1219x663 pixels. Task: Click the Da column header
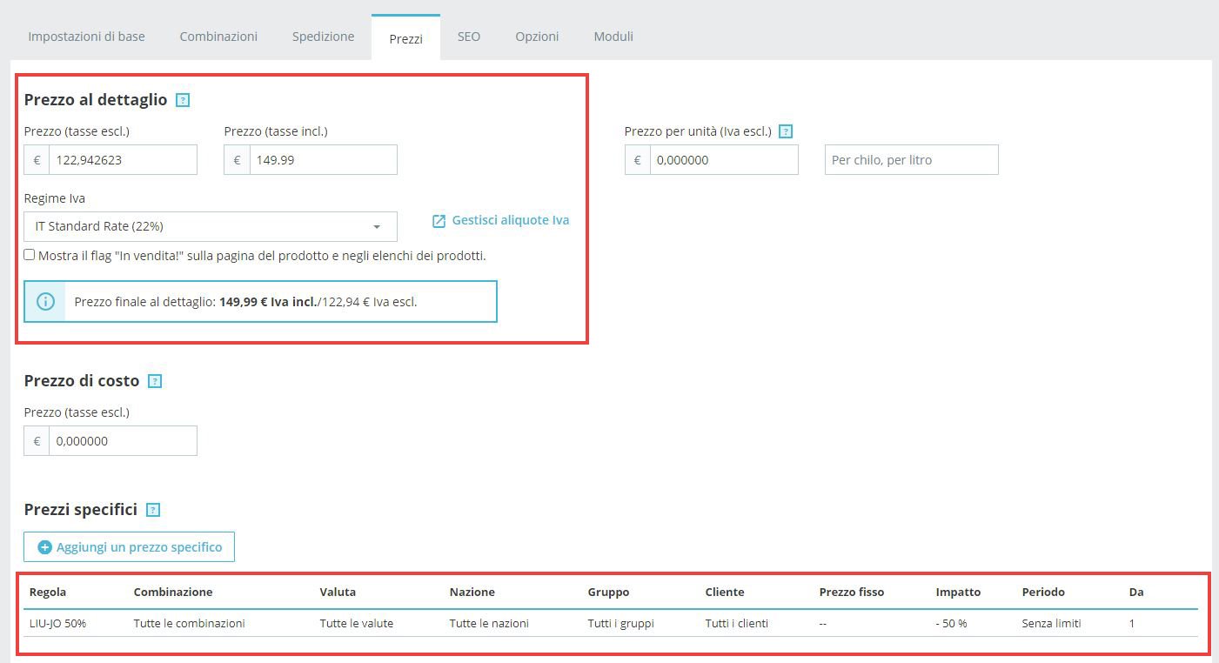[1136, 592]
